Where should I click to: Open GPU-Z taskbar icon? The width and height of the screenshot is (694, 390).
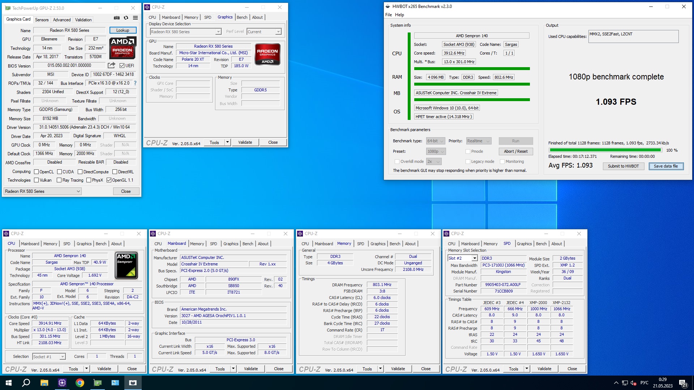point(98,383)
